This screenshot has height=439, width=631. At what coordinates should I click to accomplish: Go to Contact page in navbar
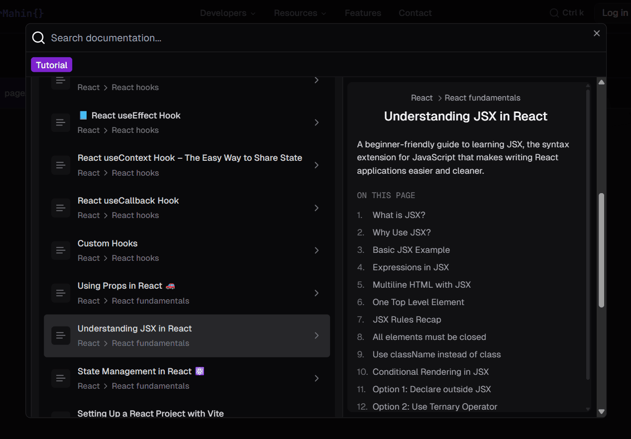click(x=415, y=13)
